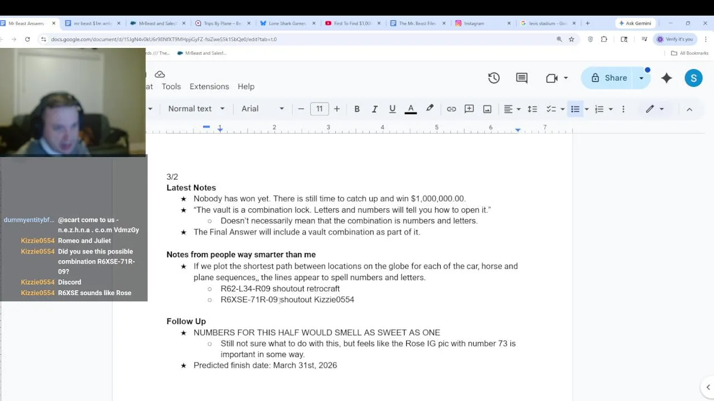This screenshot has height=401, width=714.
Task: Open the Extensions menu
Action: point(209,86)
